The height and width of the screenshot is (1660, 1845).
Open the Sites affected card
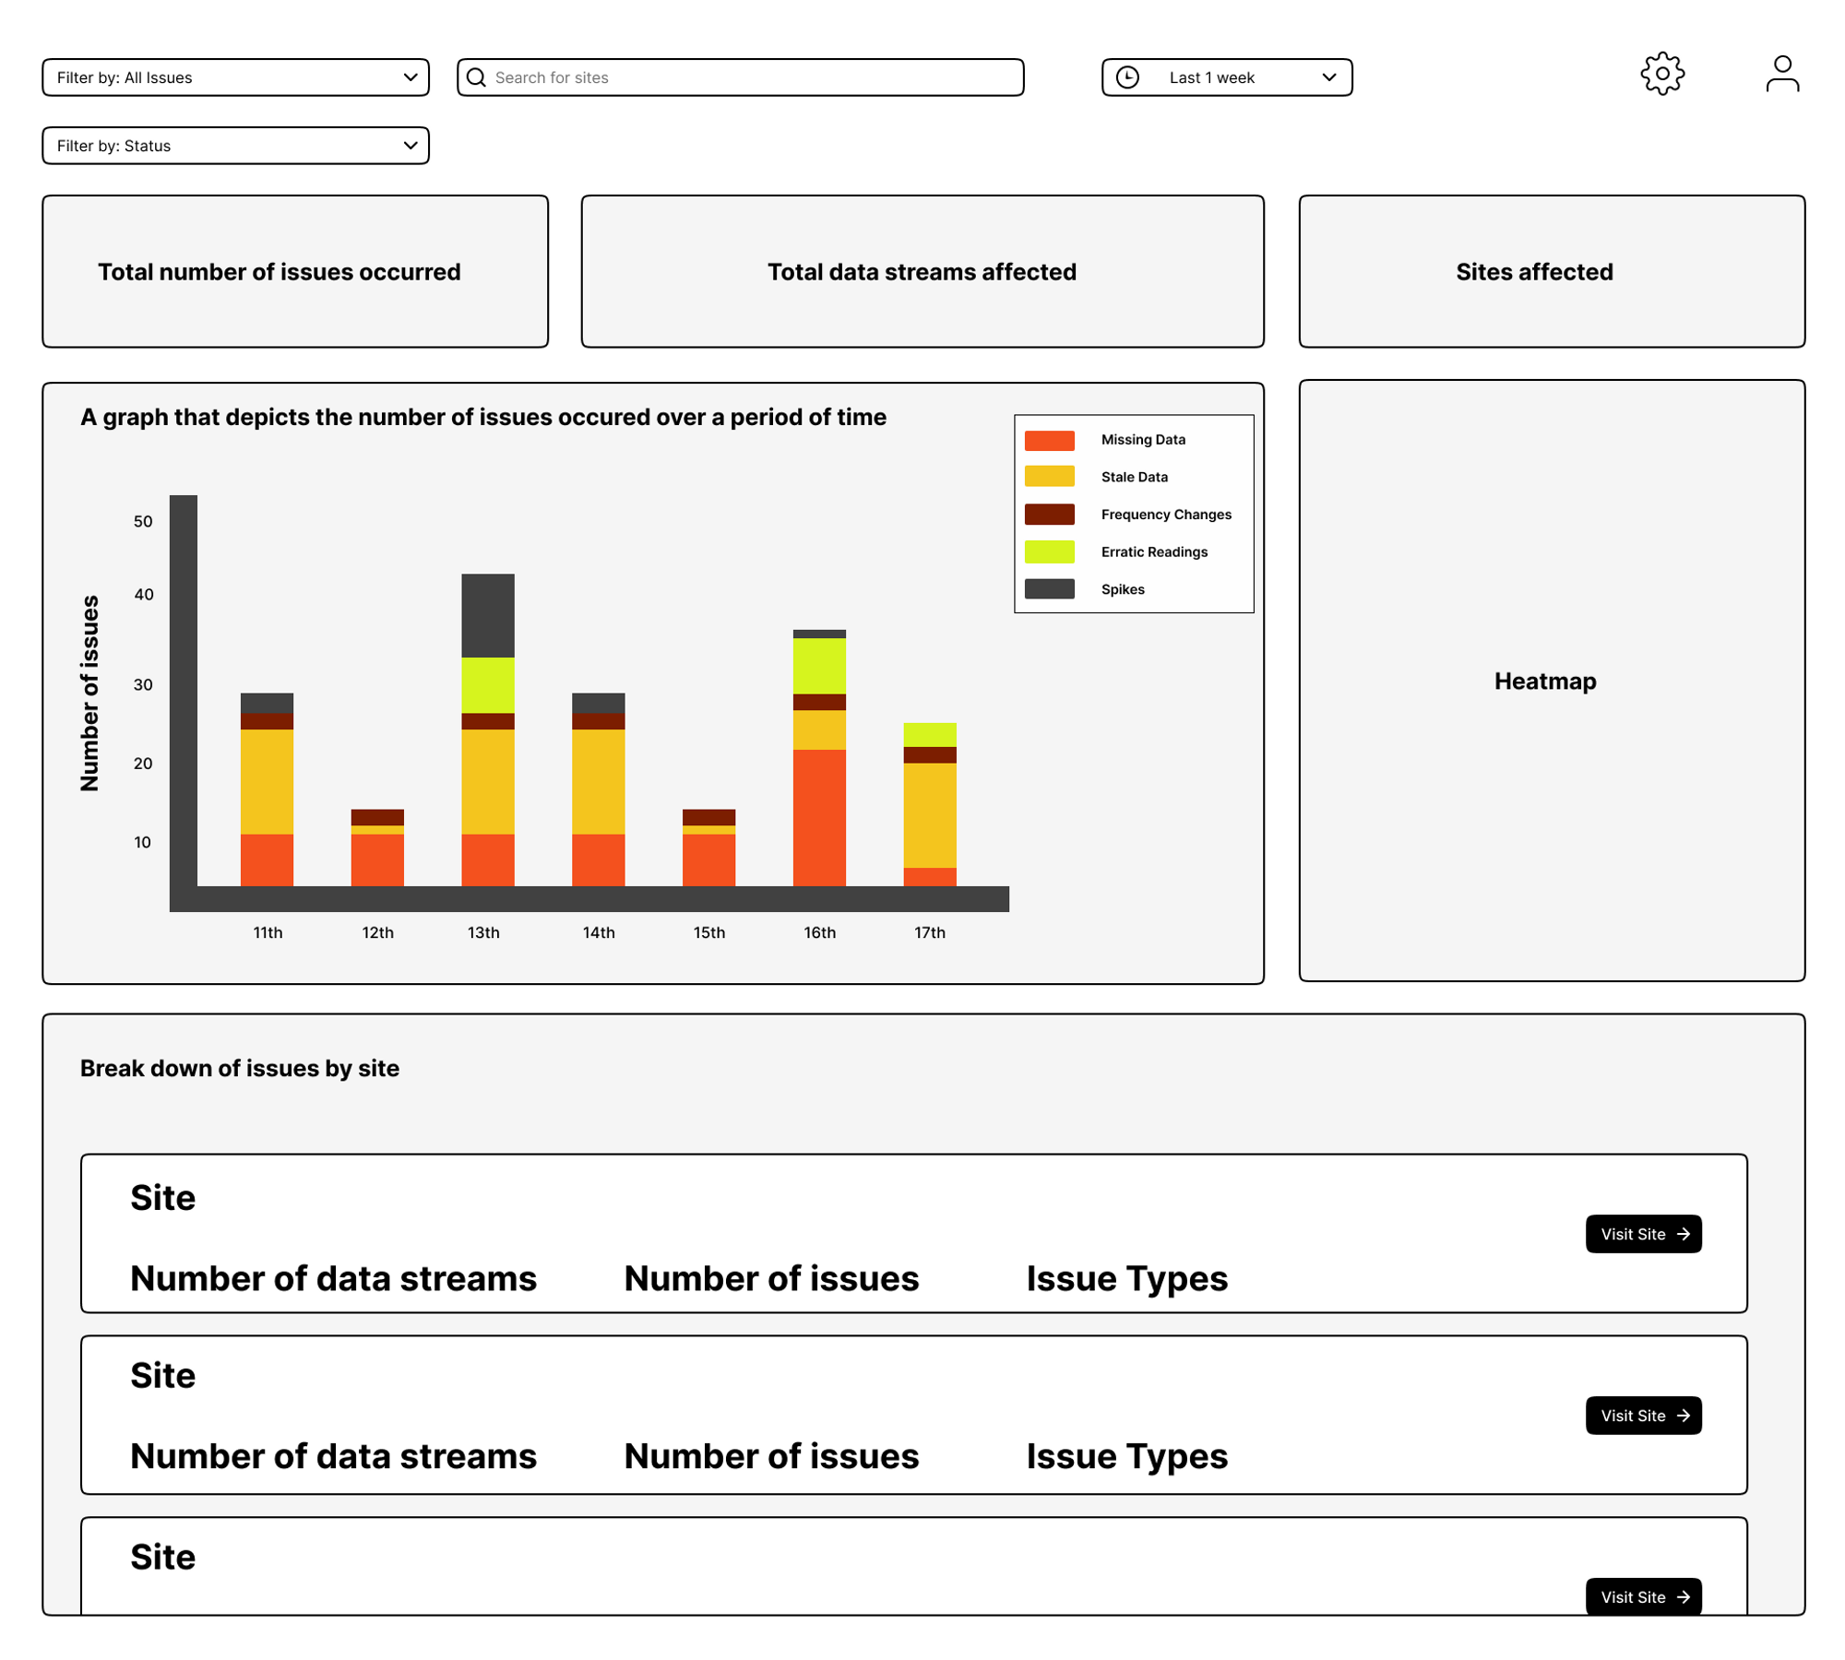[x=1551, y=271]
